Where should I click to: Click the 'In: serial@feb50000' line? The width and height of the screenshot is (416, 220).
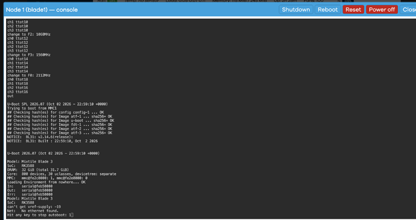[x=30, y=186]
